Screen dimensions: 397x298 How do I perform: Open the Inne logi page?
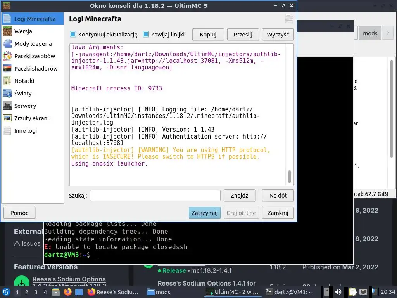click(x=33, y=131)
